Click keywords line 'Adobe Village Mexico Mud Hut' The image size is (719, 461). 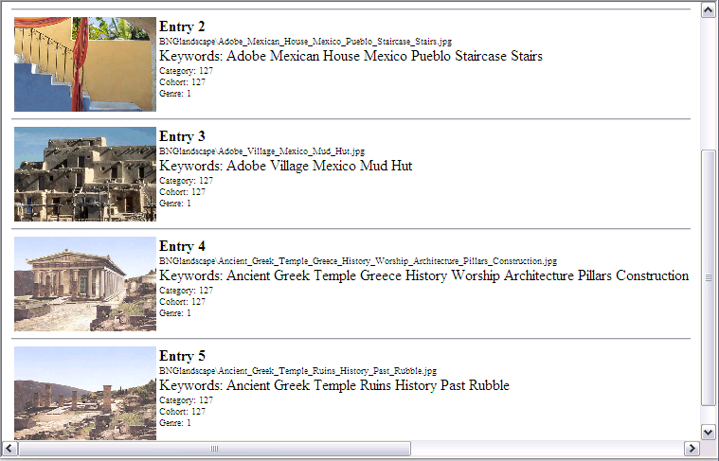[286, 166]
